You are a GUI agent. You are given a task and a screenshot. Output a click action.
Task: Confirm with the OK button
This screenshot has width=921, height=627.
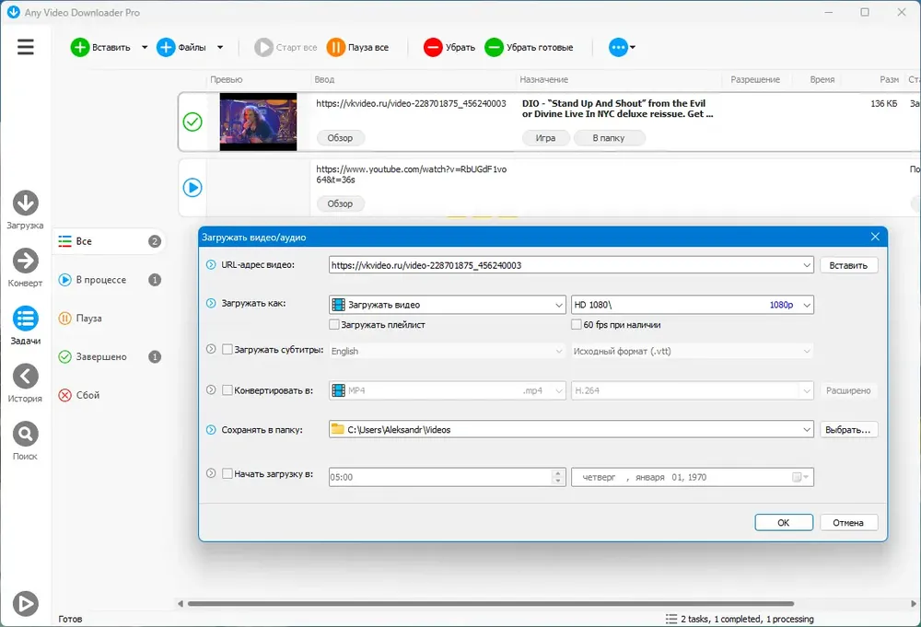tap(784, 523)
